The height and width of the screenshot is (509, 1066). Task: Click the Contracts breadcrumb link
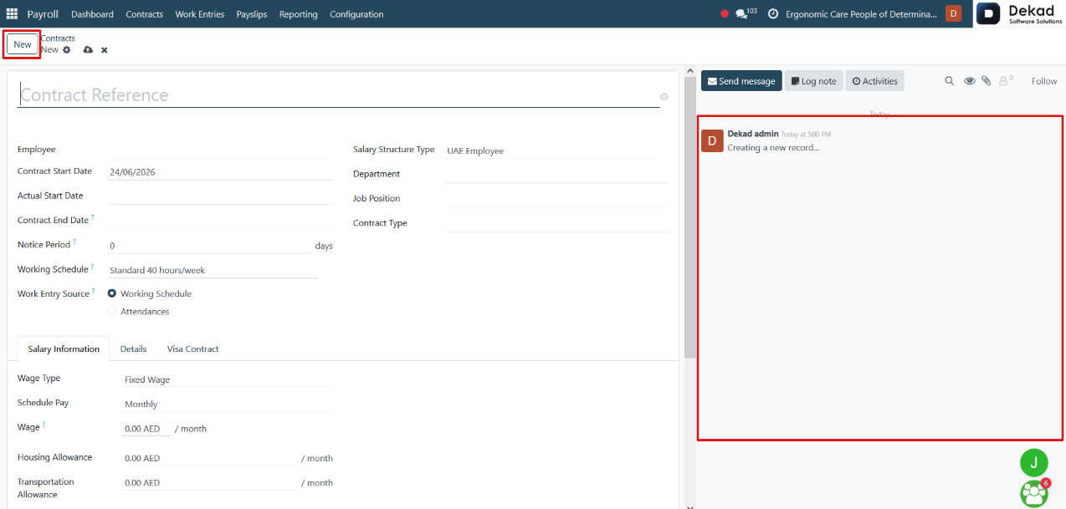[58, 38]
